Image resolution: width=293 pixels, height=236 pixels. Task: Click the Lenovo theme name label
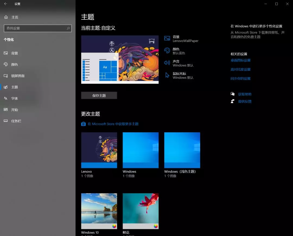point(87,172)
